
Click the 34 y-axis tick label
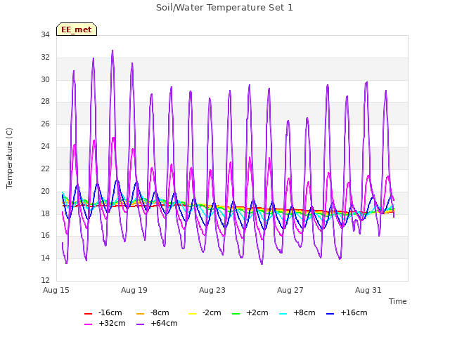click(x=45, y=35)
